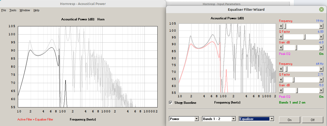Screen dimensions: 327x126
Task: Click the Active Filter + Equaliser Filter label
Action: pos(35,119)
